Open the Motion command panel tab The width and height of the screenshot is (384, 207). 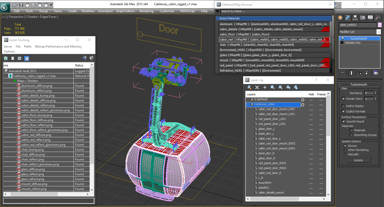click(x=363, y=18)
